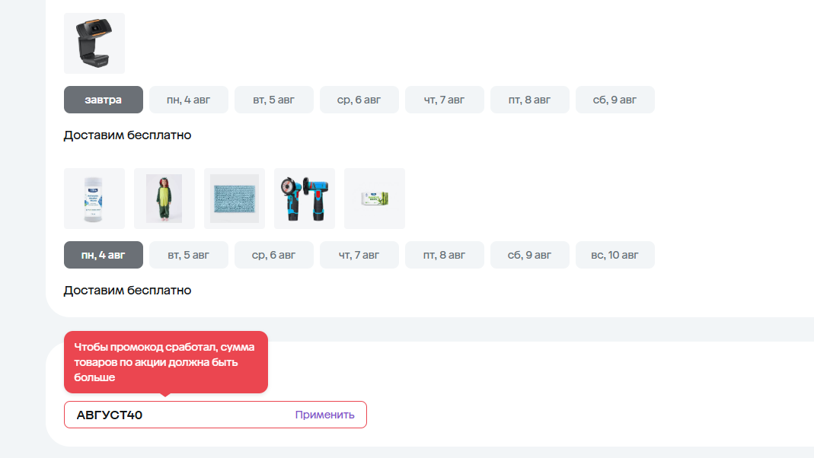Screen dimensions: 814x458
Task: Click the white canister product thumbnail
Action: pyautogui.click(x=94, y=199)
